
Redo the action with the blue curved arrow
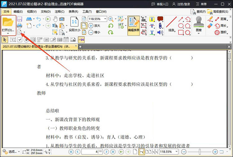click(x=39, y=25)
